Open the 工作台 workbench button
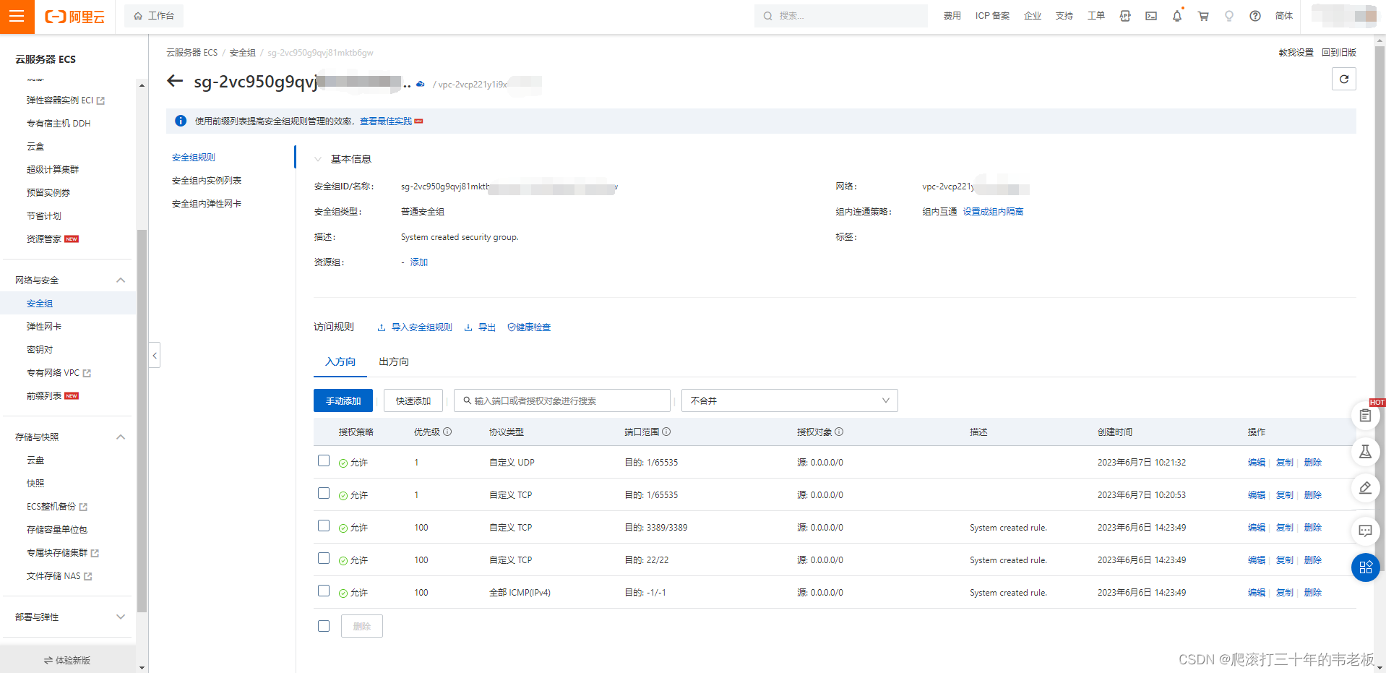The image size is (1386, 673). click(x=154, y=16)
